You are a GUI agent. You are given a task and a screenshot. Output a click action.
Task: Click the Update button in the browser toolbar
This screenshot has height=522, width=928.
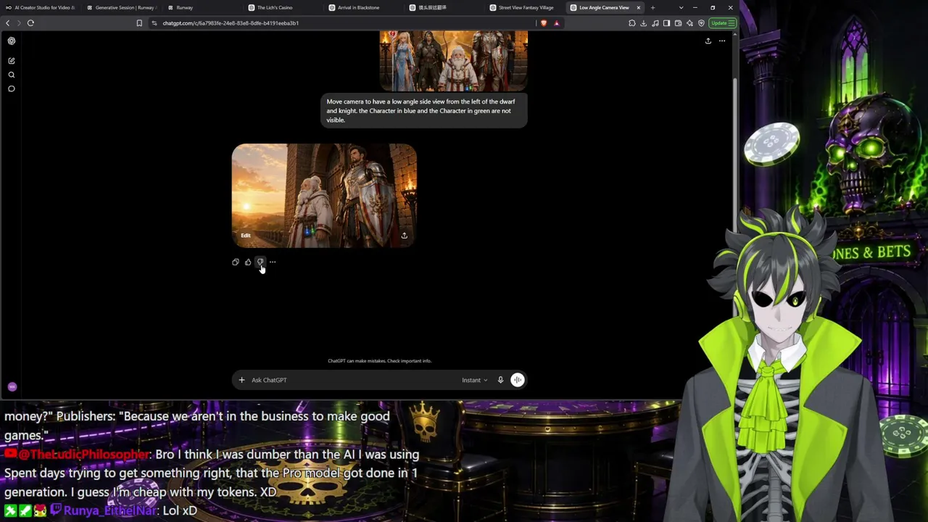click(x=722, y=23)
